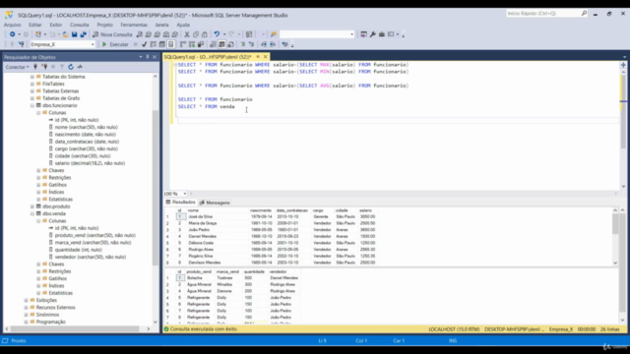The height and width of the screenshot is (354, 630).
Task: Click the Database Engine Query icon
Action: (140, 34)
